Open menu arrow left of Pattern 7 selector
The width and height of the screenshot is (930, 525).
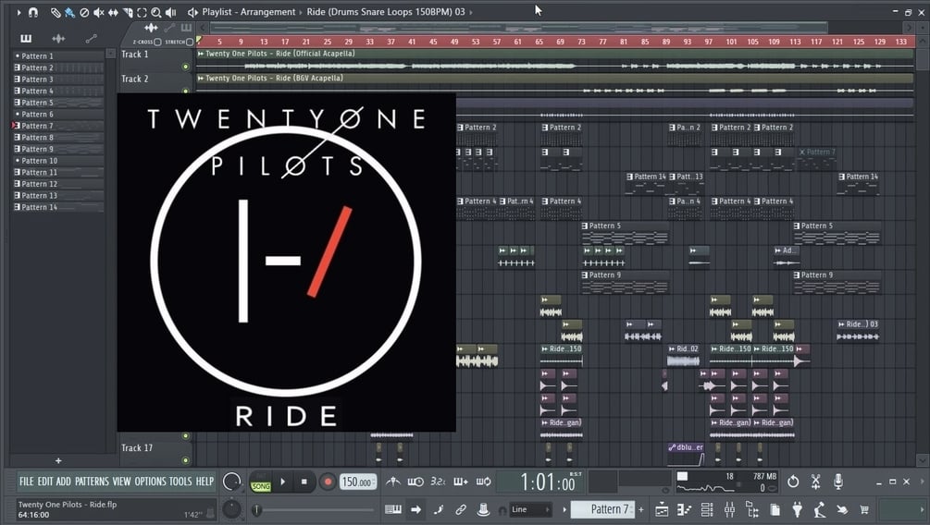pyautogui.click(x=564, y=509)
